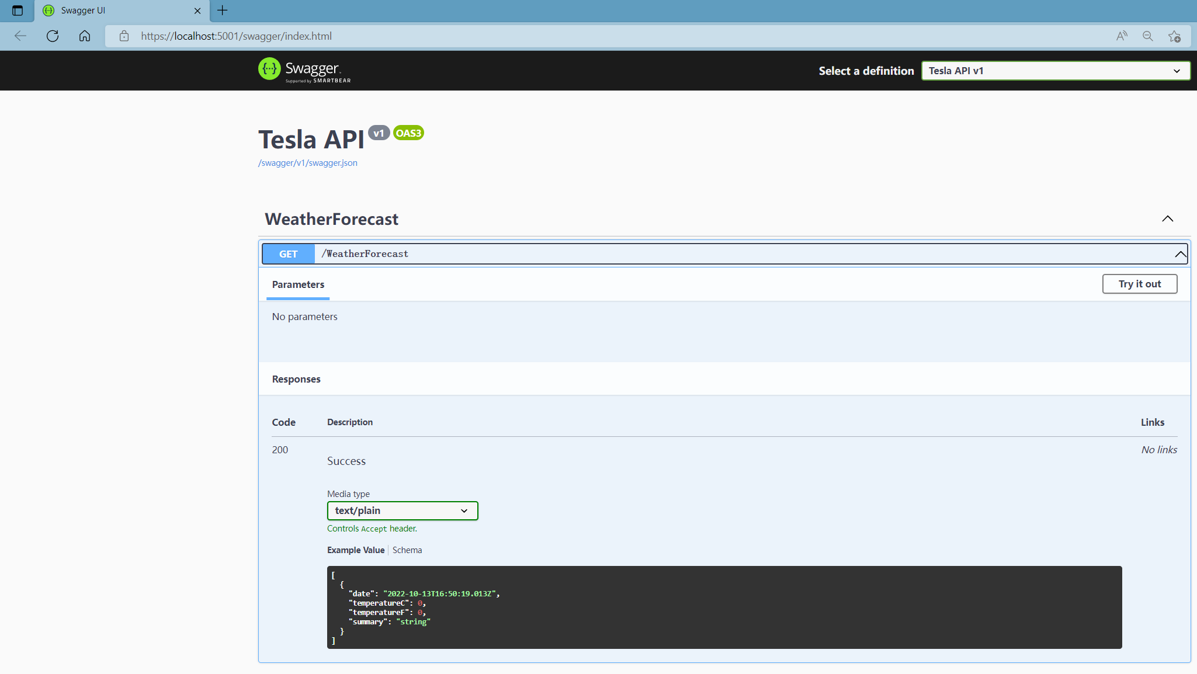The width and height of the screenshot is (1197, 674).
Task: Click the v1 version badge
Action: (x=379, y=133)
